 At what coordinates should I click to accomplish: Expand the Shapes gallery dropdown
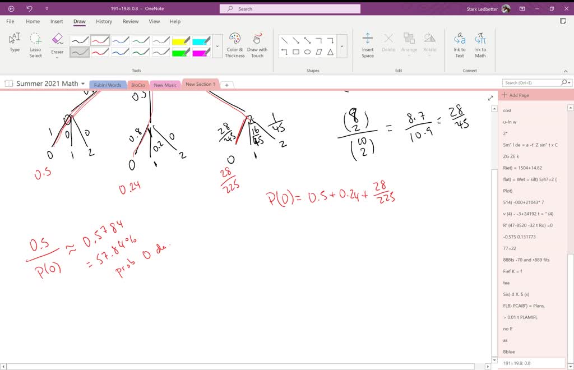click(x=341, y=46)
